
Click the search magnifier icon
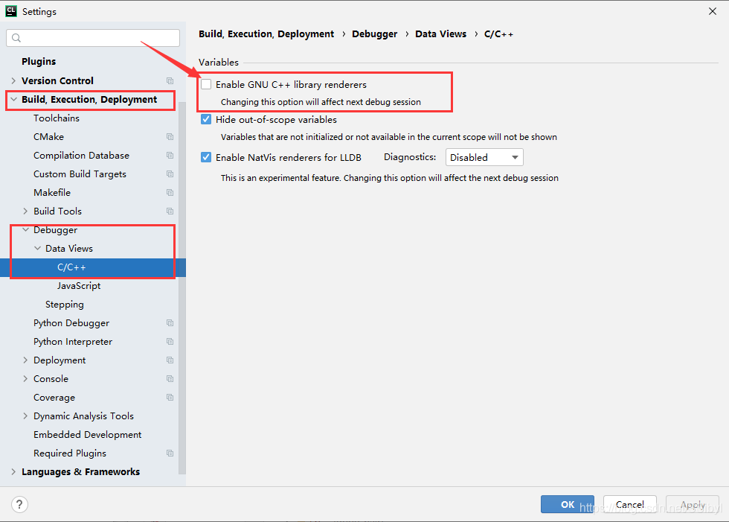tap(16, 38)
